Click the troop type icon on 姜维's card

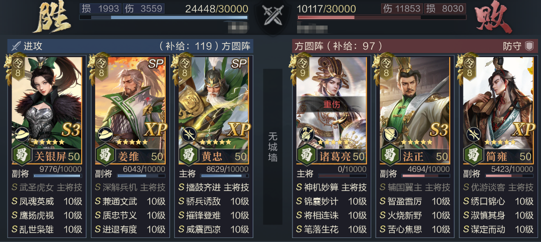[105, 133]
